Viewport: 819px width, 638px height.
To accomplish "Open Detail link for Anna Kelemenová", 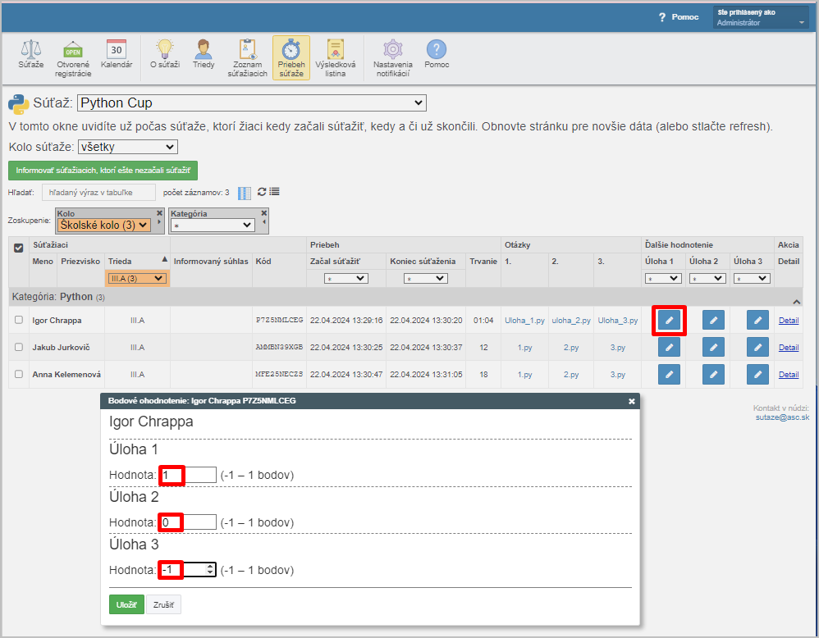I will pyautogui.click(x=789, y=375).
